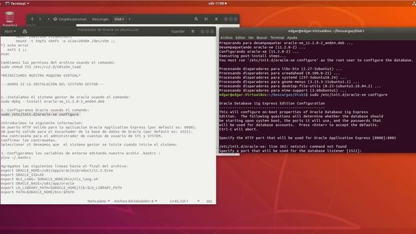Open the file manager hamburger menu
The width and height of the screenshot is (416, 234).
pos(216,19)
